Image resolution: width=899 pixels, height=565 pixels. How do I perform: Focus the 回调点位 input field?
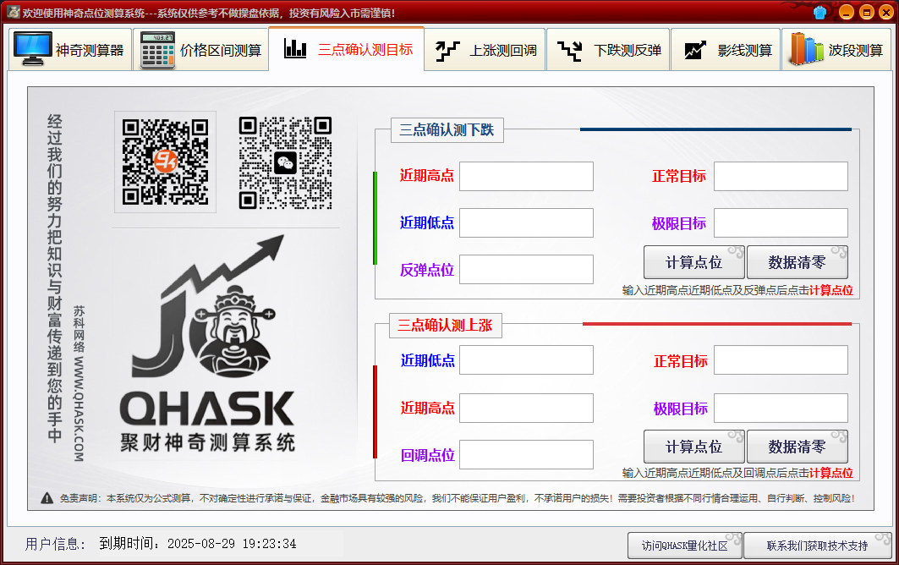click(526, 455)
